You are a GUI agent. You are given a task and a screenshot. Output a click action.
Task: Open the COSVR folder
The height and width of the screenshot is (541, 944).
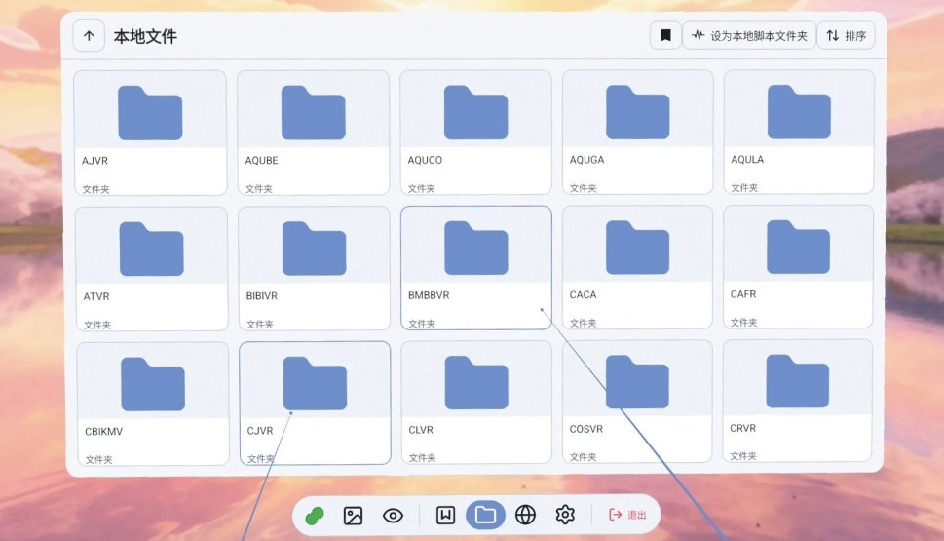[x=637, y=402]
